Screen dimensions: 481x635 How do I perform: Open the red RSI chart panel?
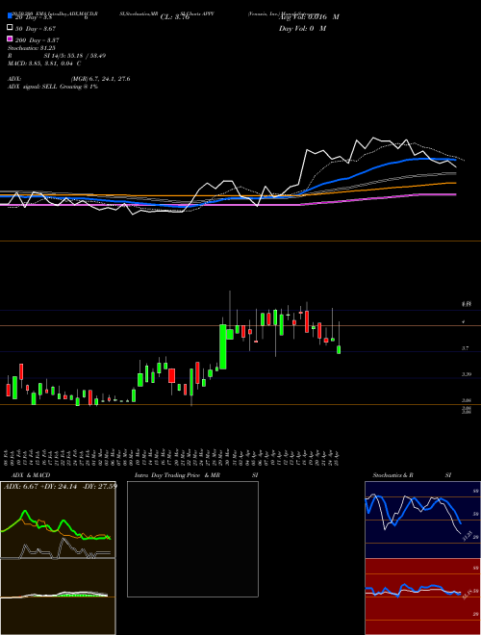[x=422, y=597]
